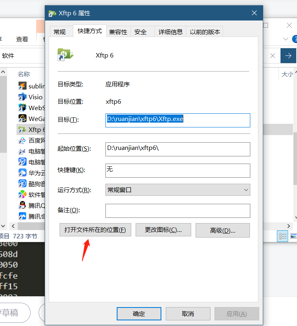Open Explorer help question mark icon
The image size is (297, 326).
pos(295,39)
